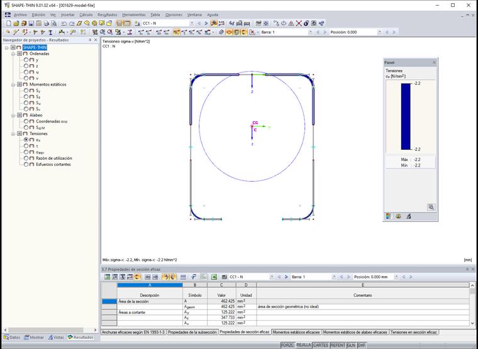
Task: Select the σx stress radio button
Action: click(x=26, y=140)
